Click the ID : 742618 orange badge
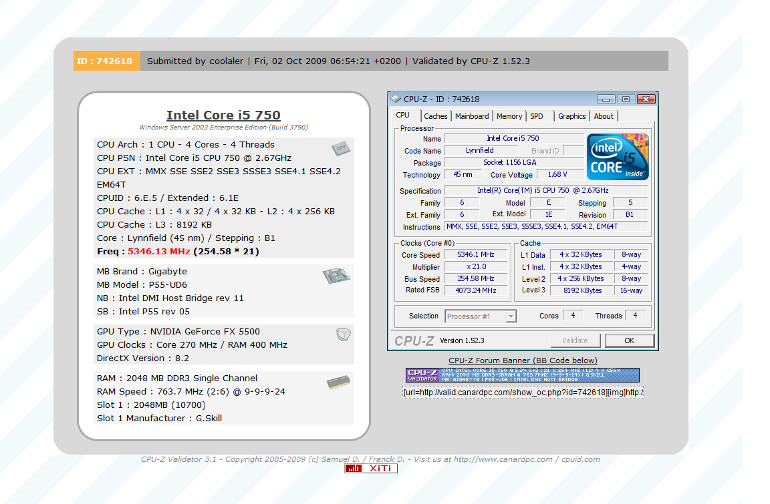770x504 pixels. click(106, 61)
